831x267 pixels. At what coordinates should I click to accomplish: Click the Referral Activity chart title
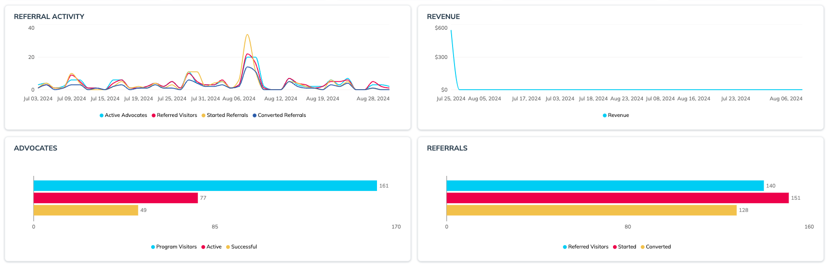coord(49,17)
